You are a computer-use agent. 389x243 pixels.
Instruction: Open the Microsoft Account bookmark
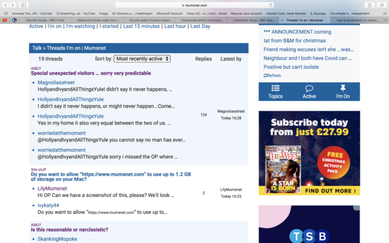tap(169, 14)
